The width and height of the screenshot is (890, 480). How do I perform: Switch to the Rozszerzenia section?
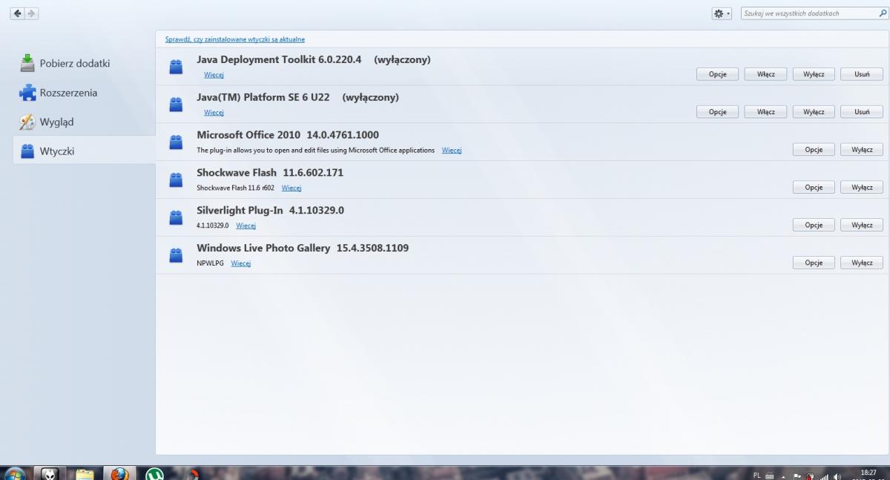68,93
